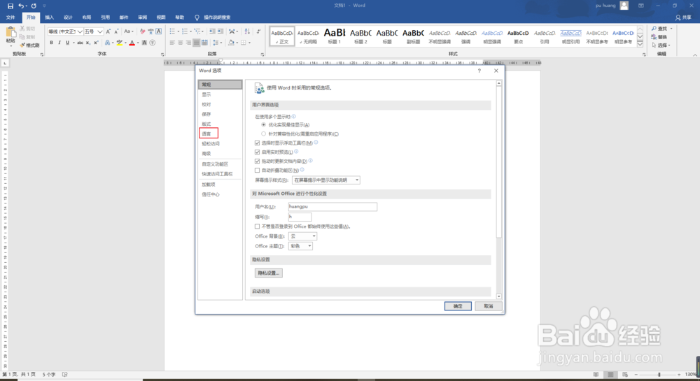Check 自动折叠功能区 checkbox
Screen dimensions: 700x381
coord(257,170)
